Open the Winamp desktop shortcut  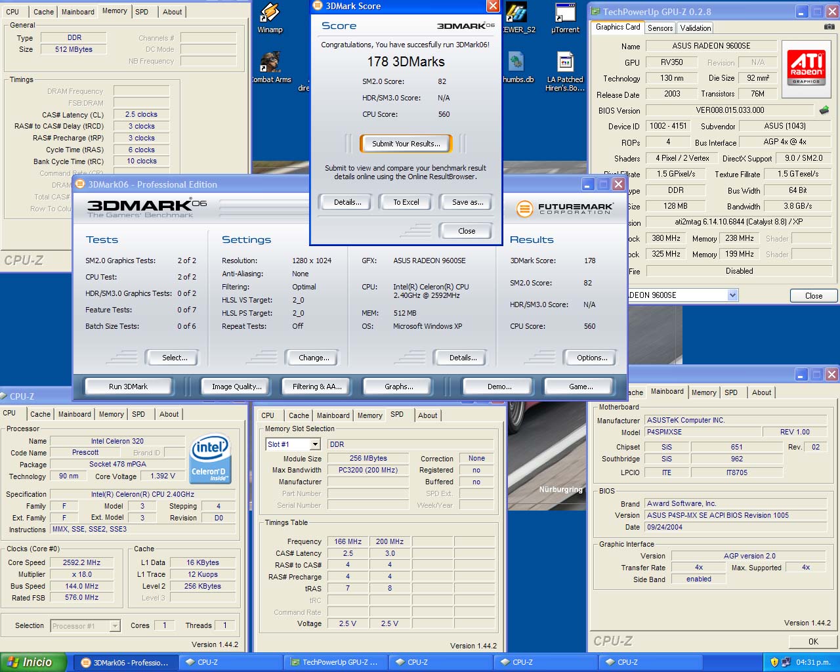point(270,18)
